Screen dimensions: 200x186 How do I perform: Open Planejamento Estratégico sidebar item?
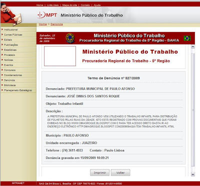18,90
